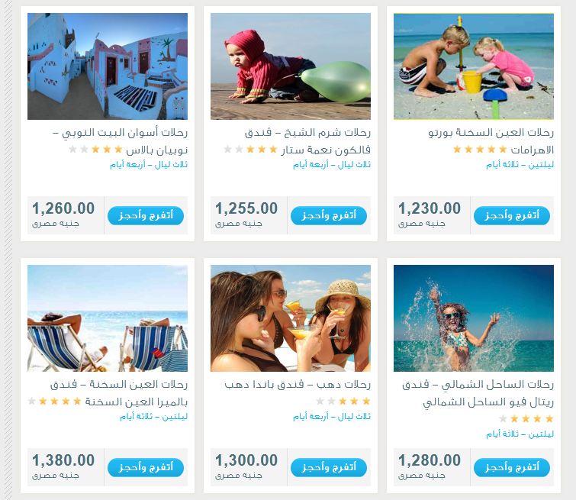The height and width of the screenshot is (500, 576).
Task: Open the رحلات الساحل الشمالي title link
Action: click(478, 393)
